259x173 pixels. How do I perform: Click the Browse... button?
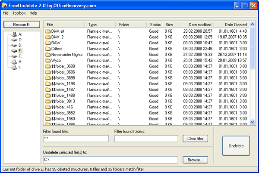pos(195,160)
